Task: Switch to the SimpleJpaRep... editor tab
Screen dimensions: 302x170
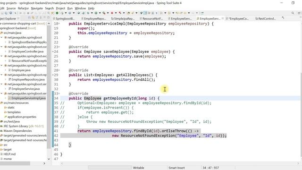Action: pyautogui.click(x=123, y=18)
